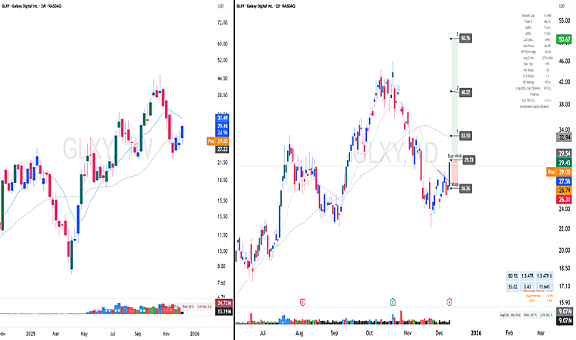
Task: Click the 13.19M weekly volume label
Action: click(x=224, y=312)
